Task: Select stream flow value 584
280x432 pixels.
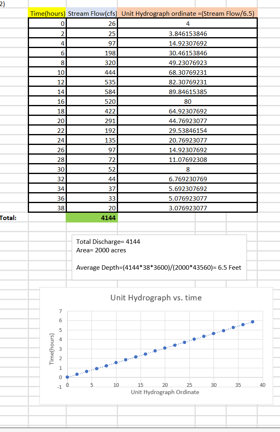Action: [x=92, y=92]
